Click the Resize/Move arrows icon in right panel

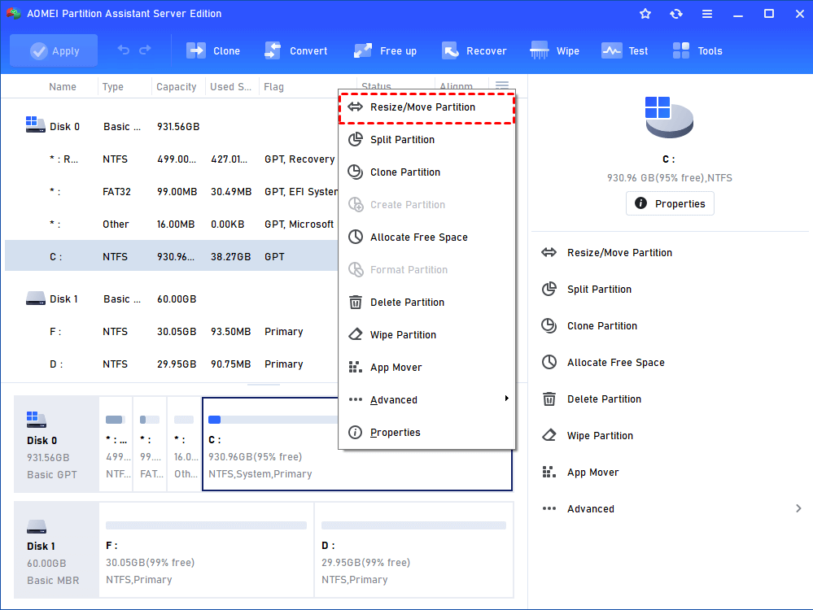click(x=549, y=252)
